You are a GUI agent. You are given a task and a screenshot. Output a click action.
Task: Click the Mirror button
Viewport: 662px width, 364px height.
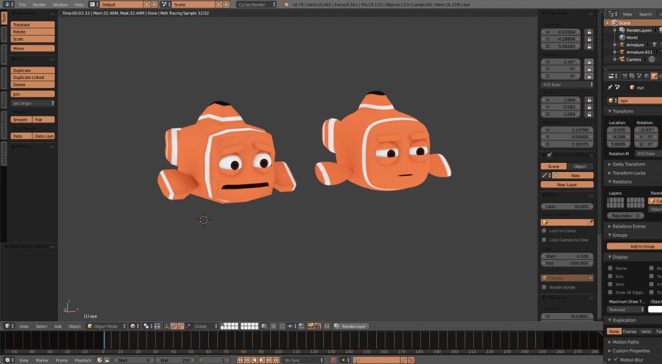pyautogui.click(x=32, y=48)
